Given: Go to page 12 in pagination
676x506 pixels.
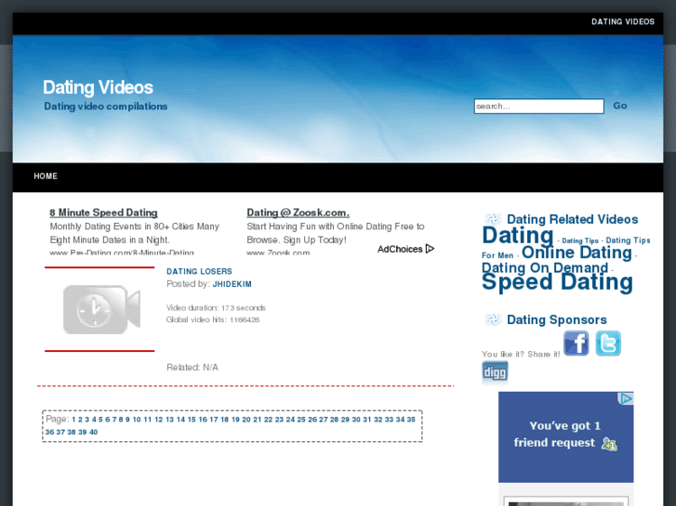Looking at the screenshot, I should [159, 420].
